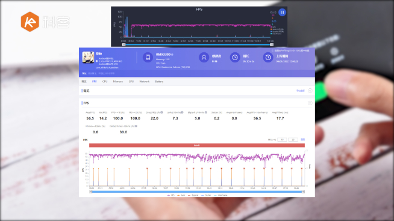Click info icon beside BigJank metric
Viewport: 394px width, 221px height.
click(x=206, y=112)
